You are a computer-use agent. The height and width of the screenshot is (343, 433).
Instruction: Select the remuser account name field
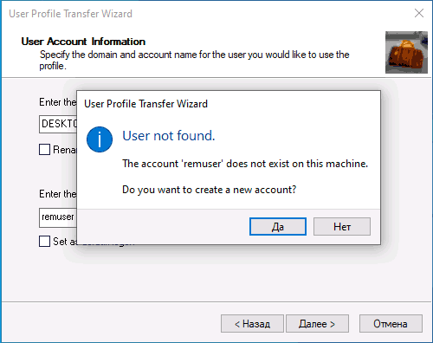pyautogui.click(x=58, y=217)
